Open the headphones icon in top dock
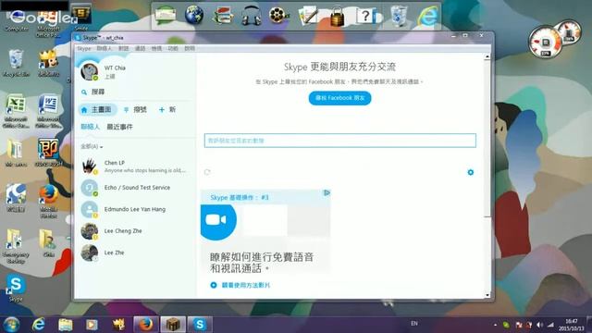592x333 pixels. [251, 16]
